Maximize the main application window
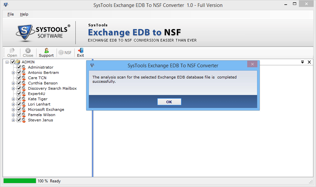The width and height of the screenshot is (316, 187). click(294, 4)
